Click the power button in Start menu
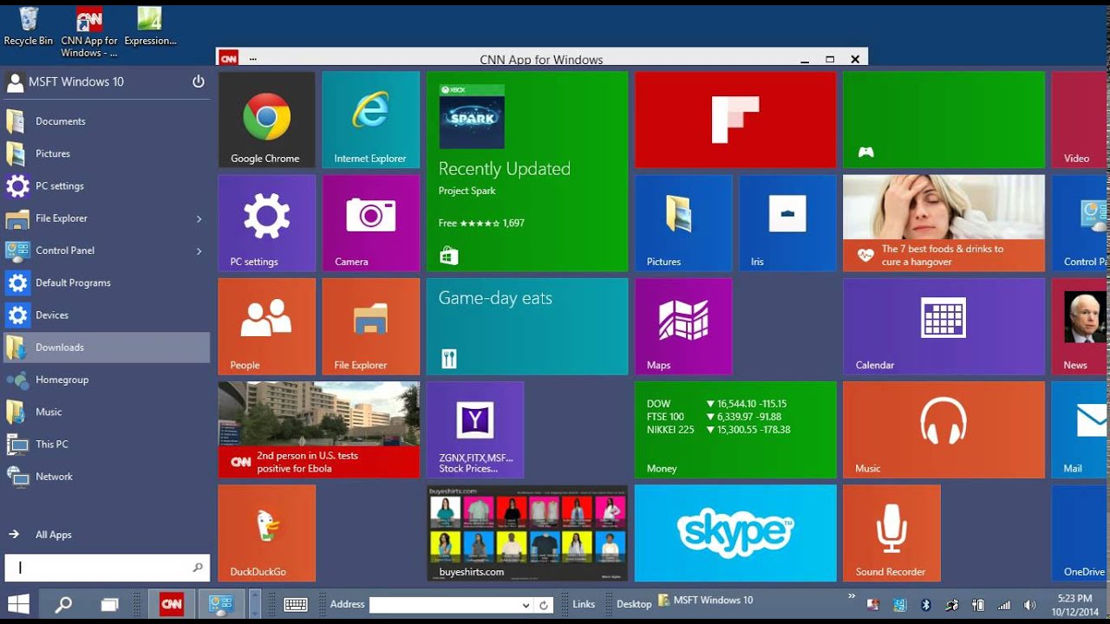This screenshot has height=624, width=1110. click(199, 81)
